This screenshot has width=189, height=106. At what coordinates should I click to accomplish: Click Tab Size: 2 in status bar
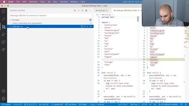click(x=135, y=105)
